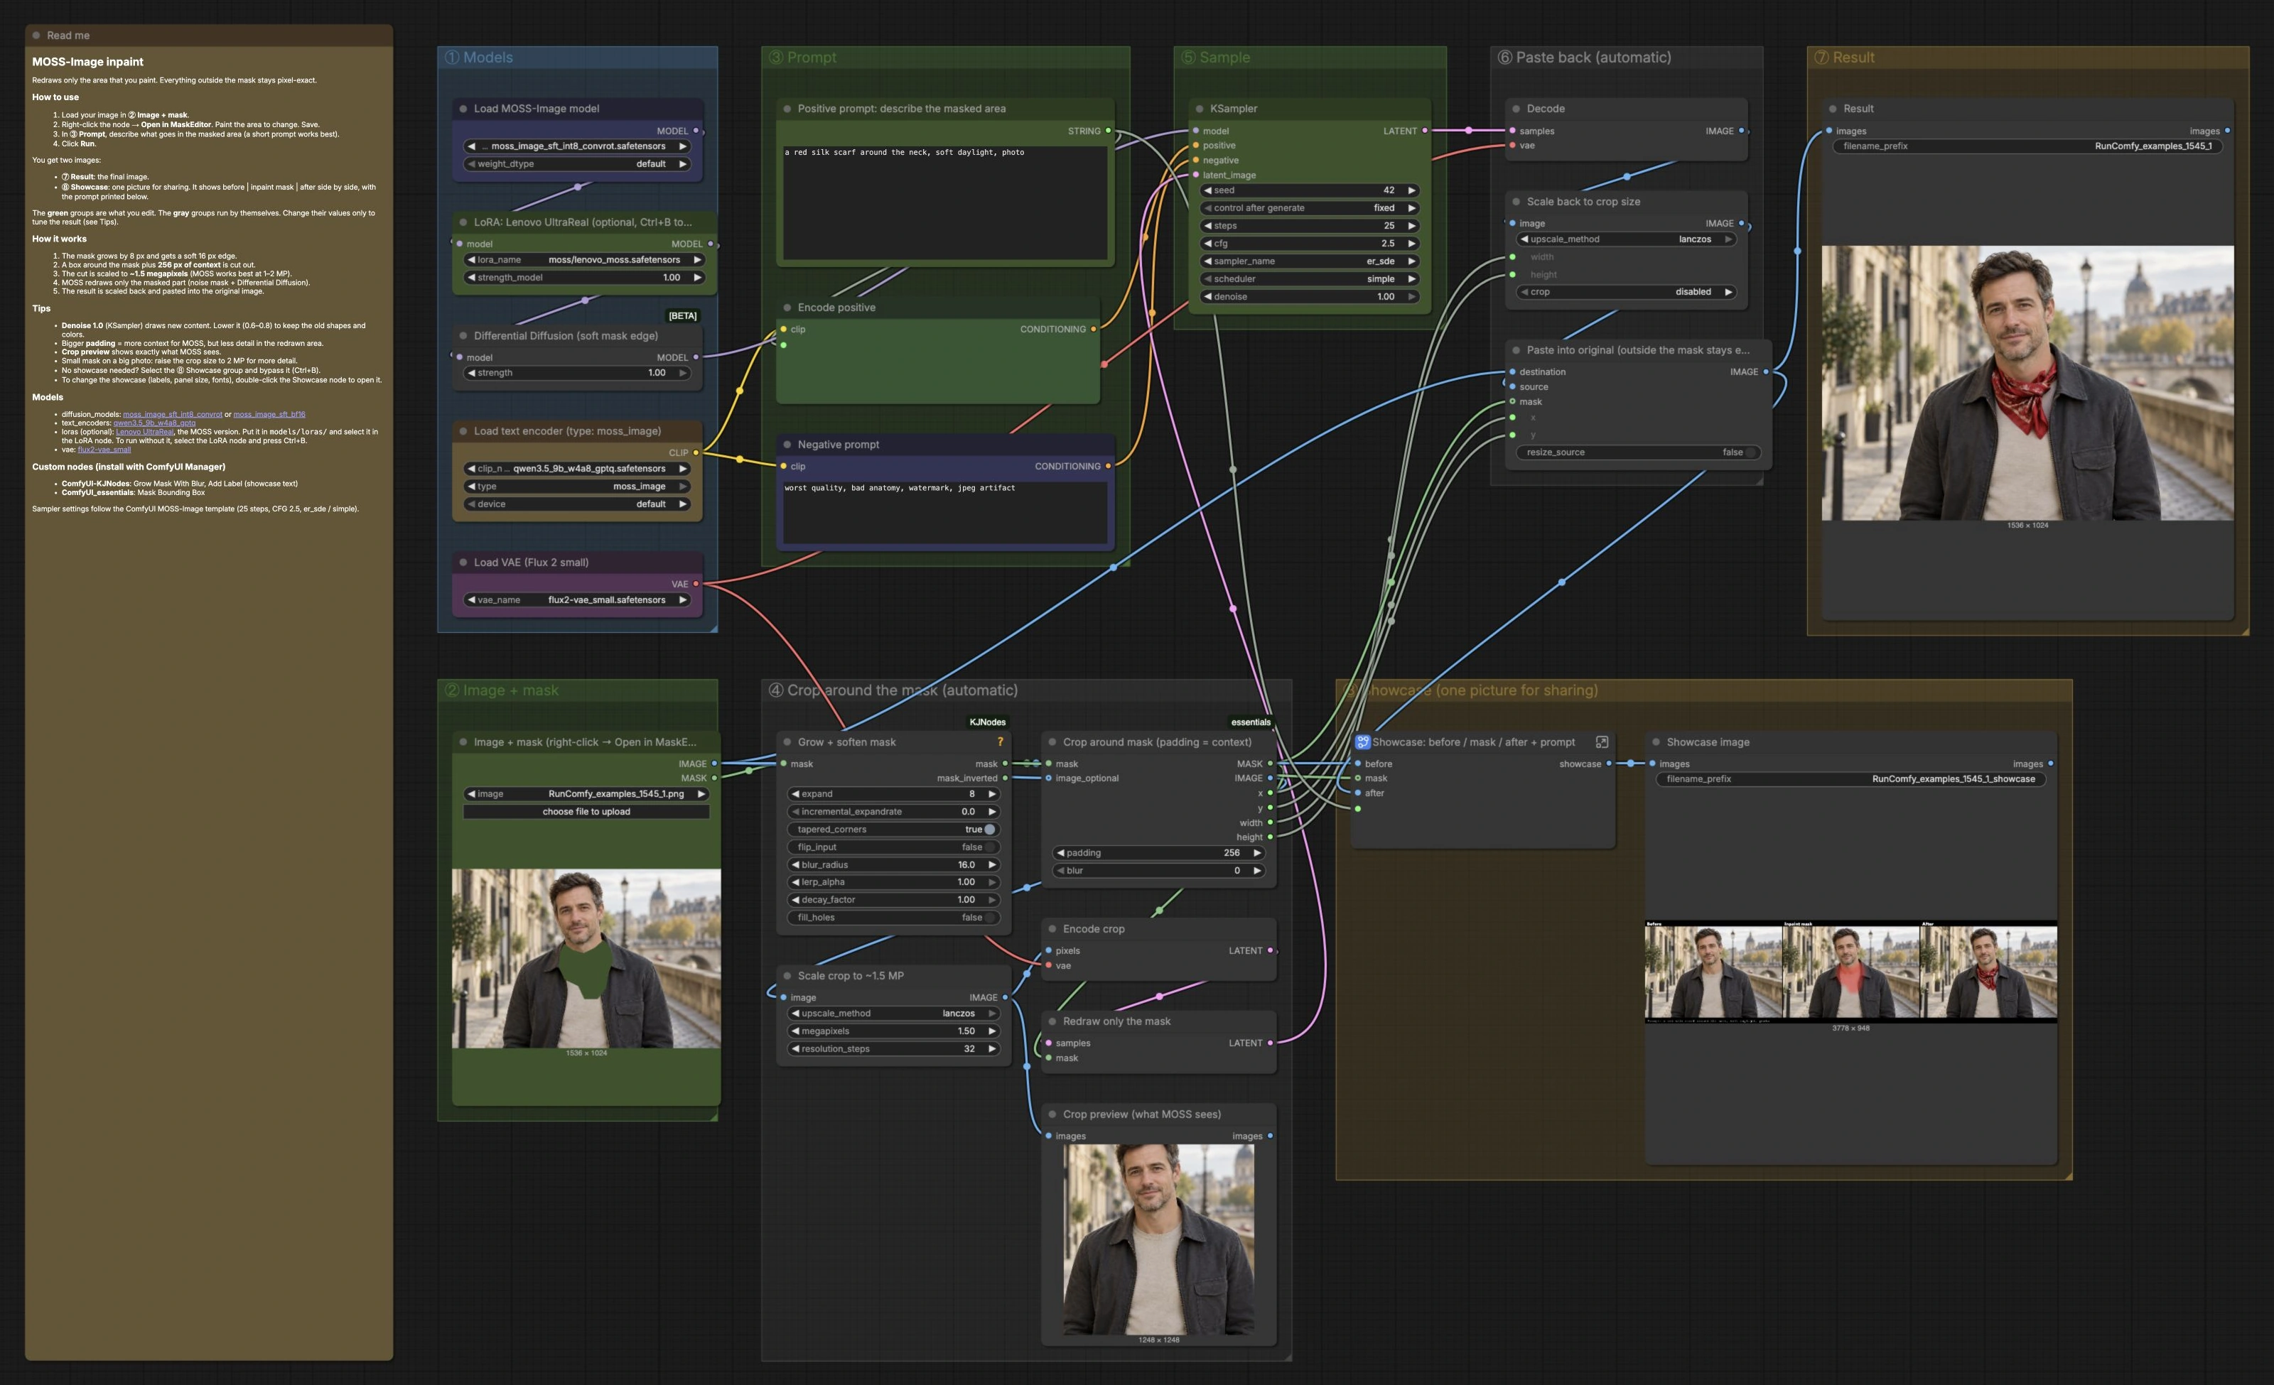This screenshot has width=2274, height=1385.
Task: Collapse the Showcase image node dot
Action: click(1656, 742)
